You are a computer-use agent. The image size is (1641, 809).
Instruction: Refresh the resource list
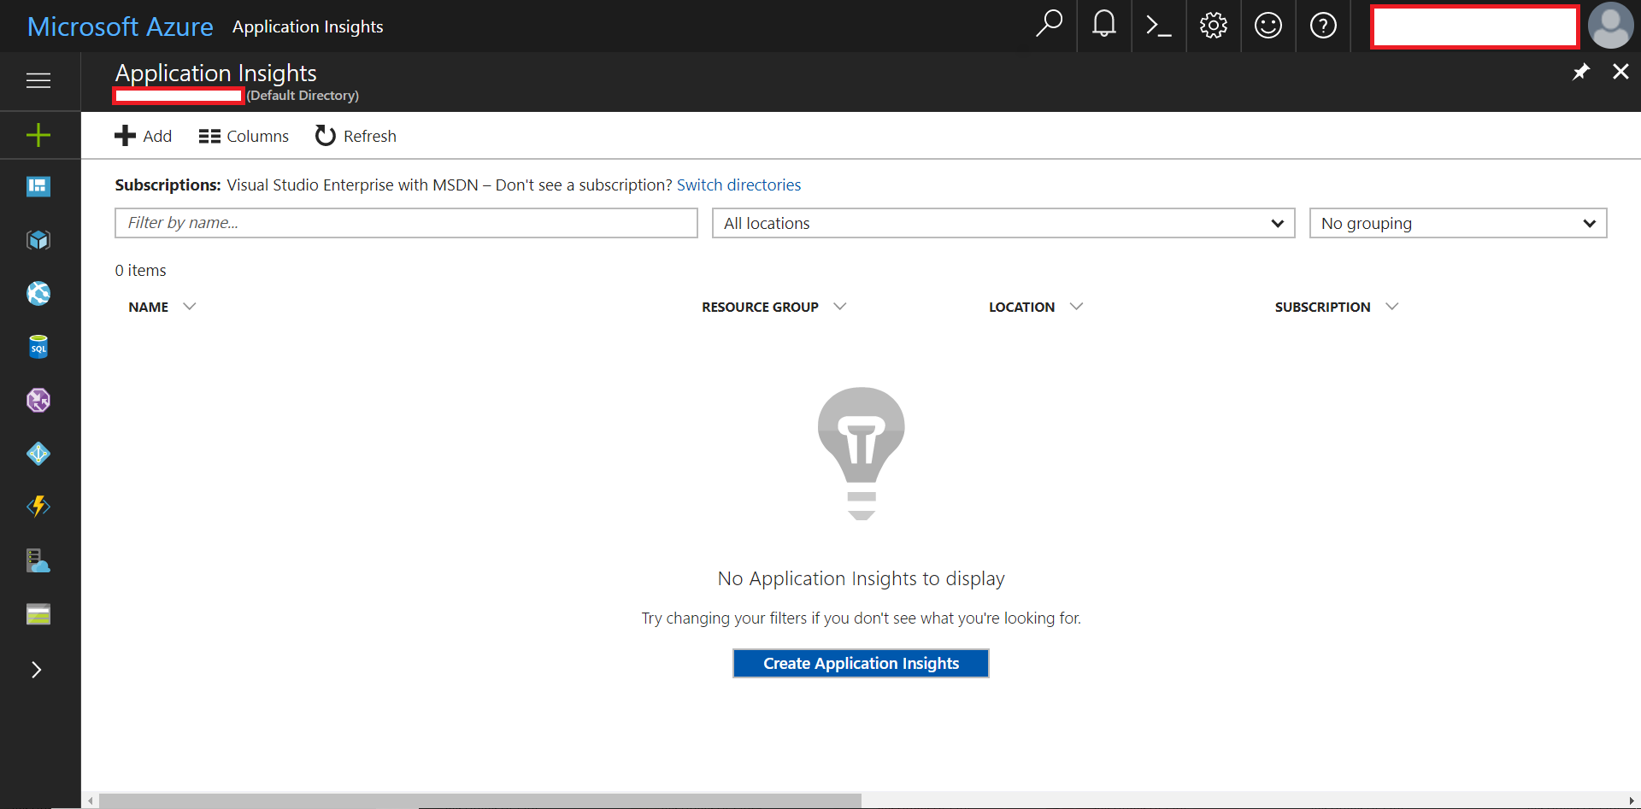click(356, 136)
